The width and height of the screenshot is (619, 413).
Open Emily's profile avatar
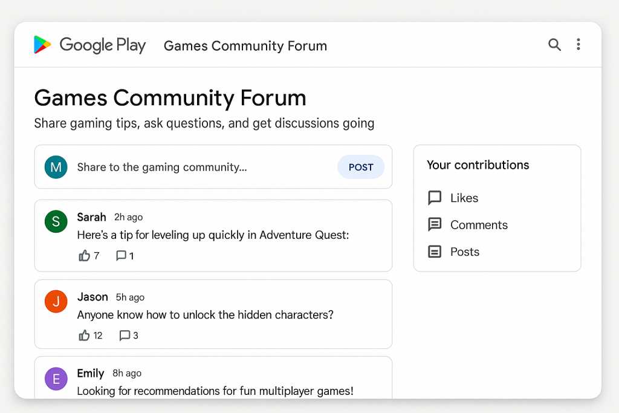pyautogui.click(x=56, y=379)
